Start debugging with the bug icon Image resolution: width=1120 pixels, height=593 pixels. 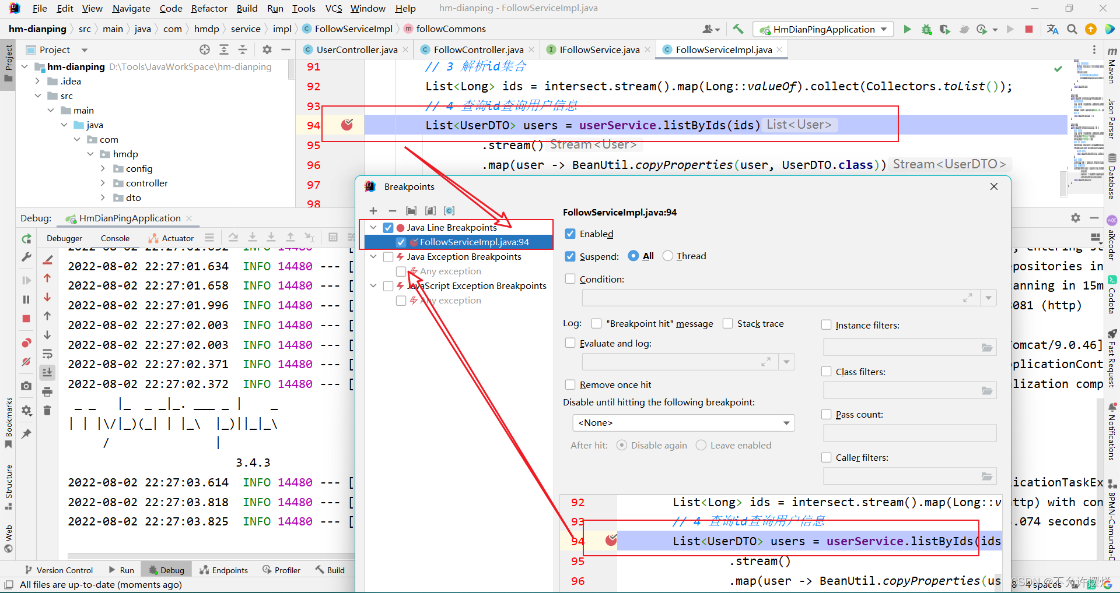[x=926, y=29]
